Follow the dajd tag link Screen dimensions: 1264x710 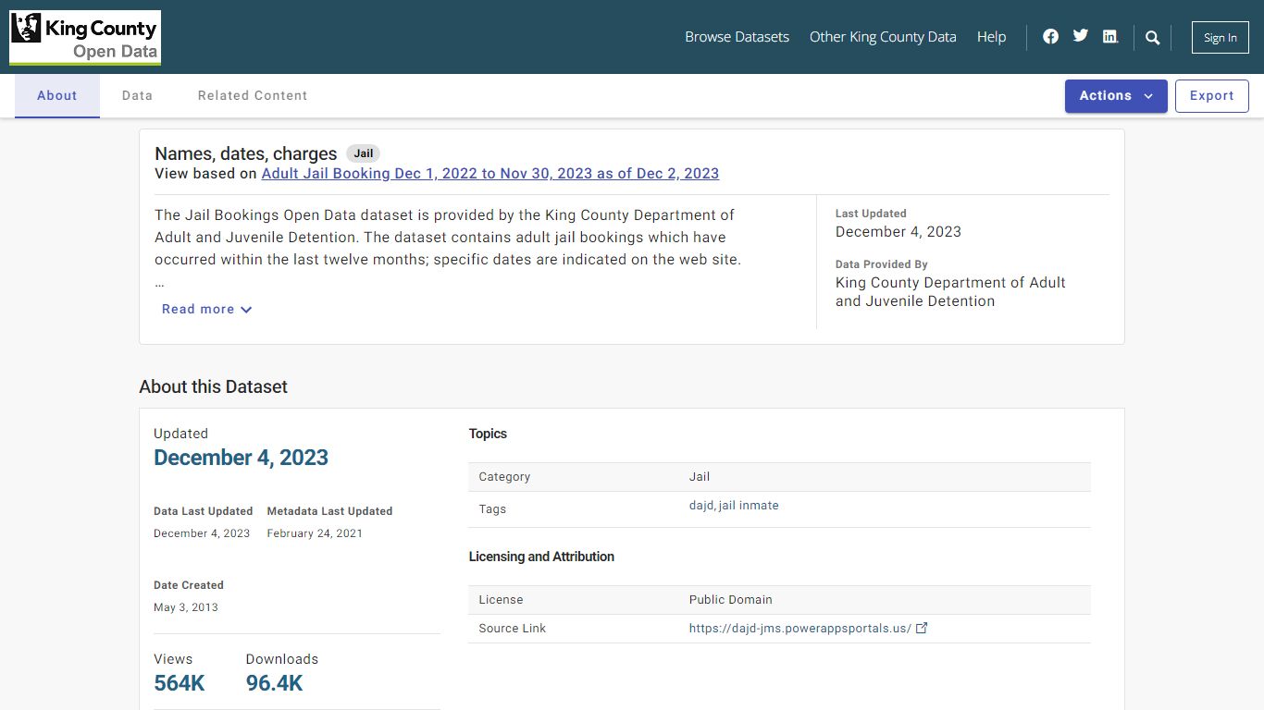coord(701,506)
